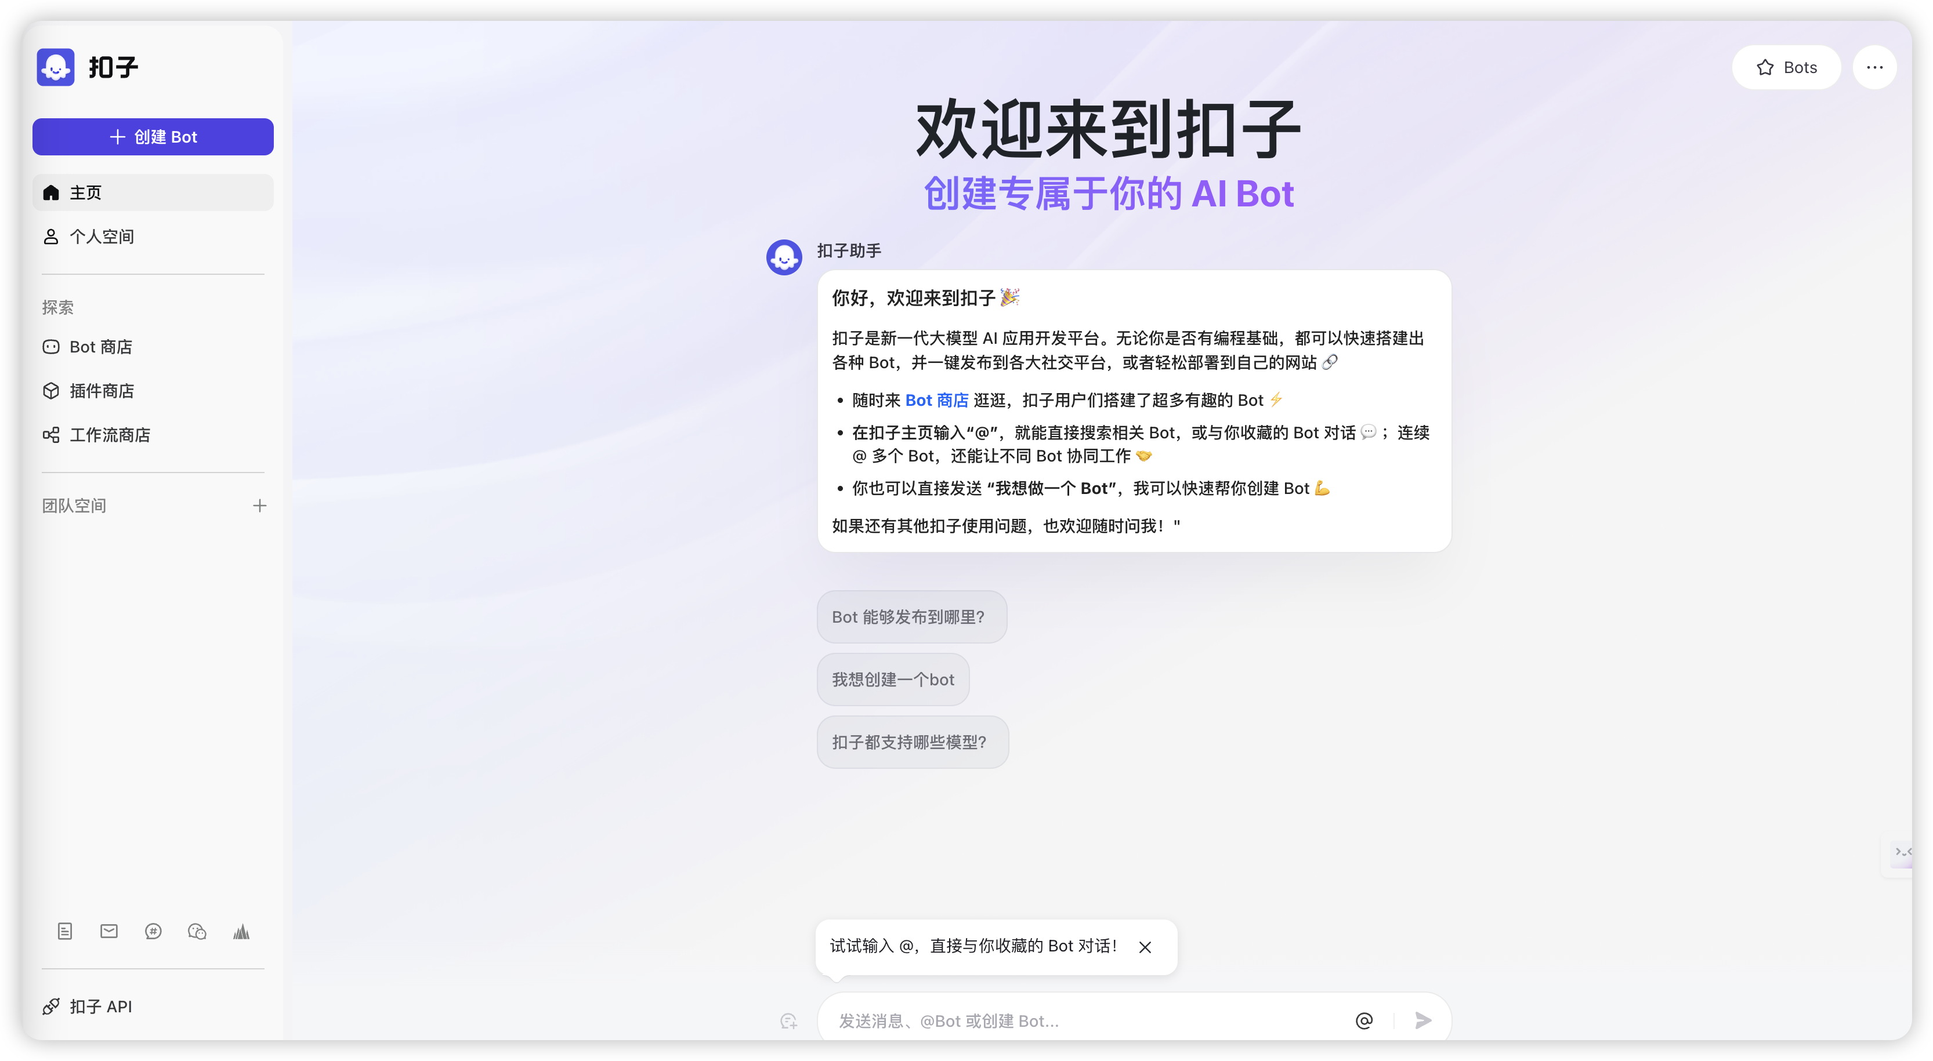The image size is (1933, 1061).
Task: Click the 扣子助手 avatar
Action: coord(783,258)
